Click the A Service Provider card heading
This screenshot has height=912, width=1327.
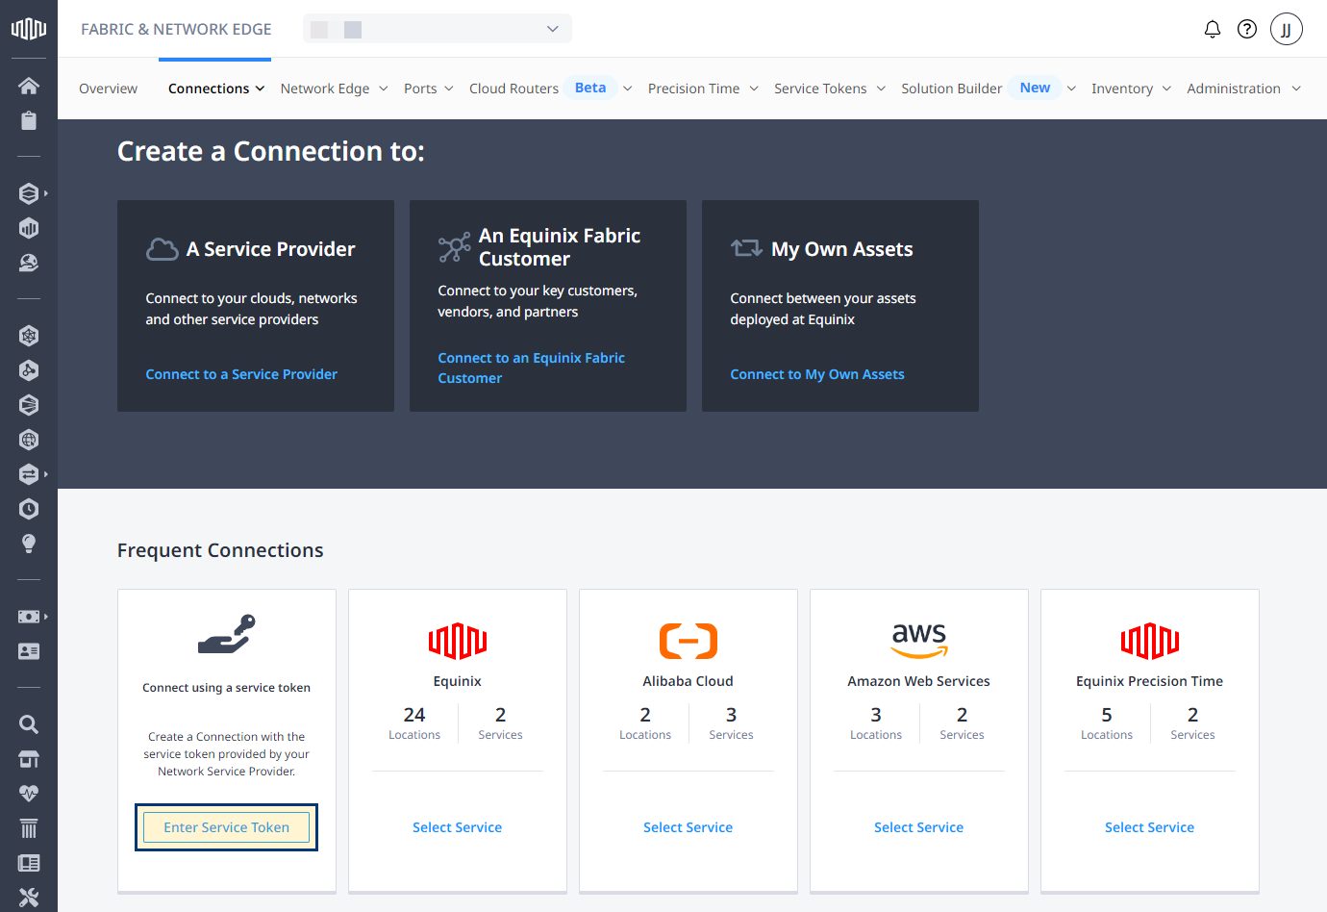click(271, 249)
